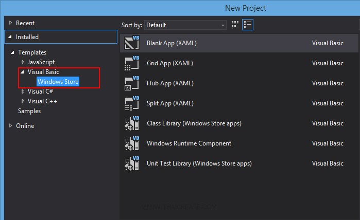This screenshot has width=360, height=220.
Task: Collapse the Installed section
Action: click(11, 37)
